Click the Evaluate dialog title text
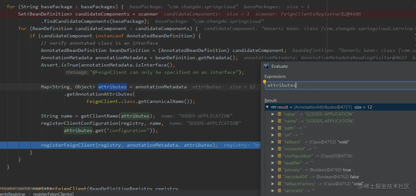The width and height of the screenshot is (416, 196). (x=279, y=66)
